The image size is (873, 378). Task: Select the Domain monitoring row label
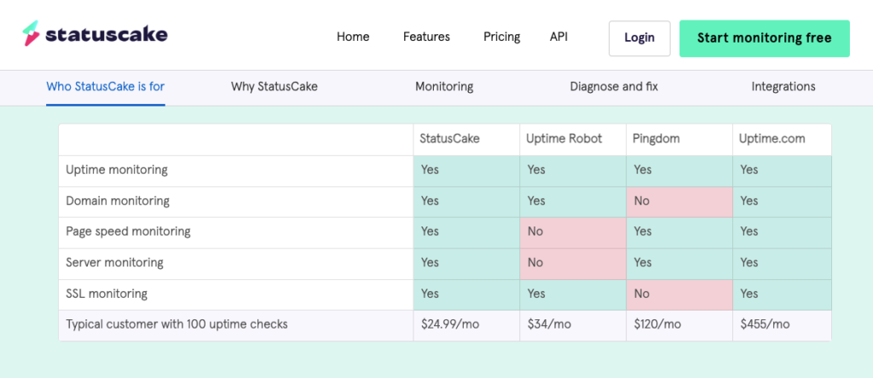tap(118, 201)
